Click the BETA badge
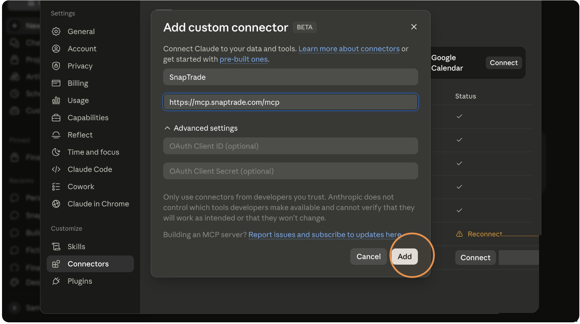The image size is (580, 324). 304,27
